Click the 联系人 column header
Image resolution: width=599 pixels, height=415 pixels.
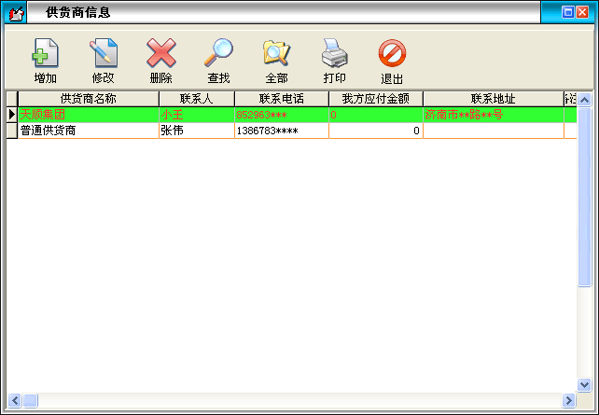[x=196, y=99]
